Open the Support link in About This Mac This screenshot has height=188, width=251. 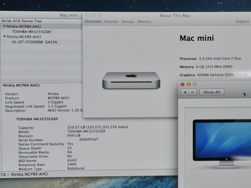[242, 21]
